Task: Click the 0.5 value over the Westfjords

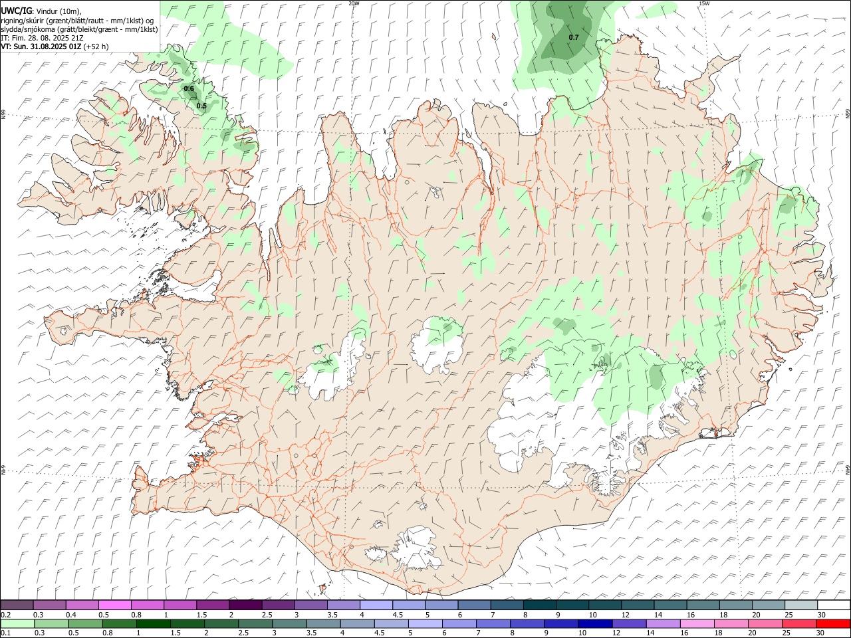Action: 201,106
